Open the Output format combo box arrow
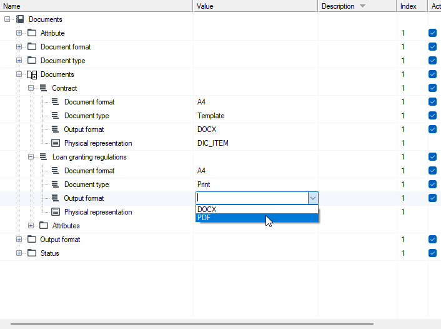The width and height of the screenshot is (441, 329). tap(313, 198)
